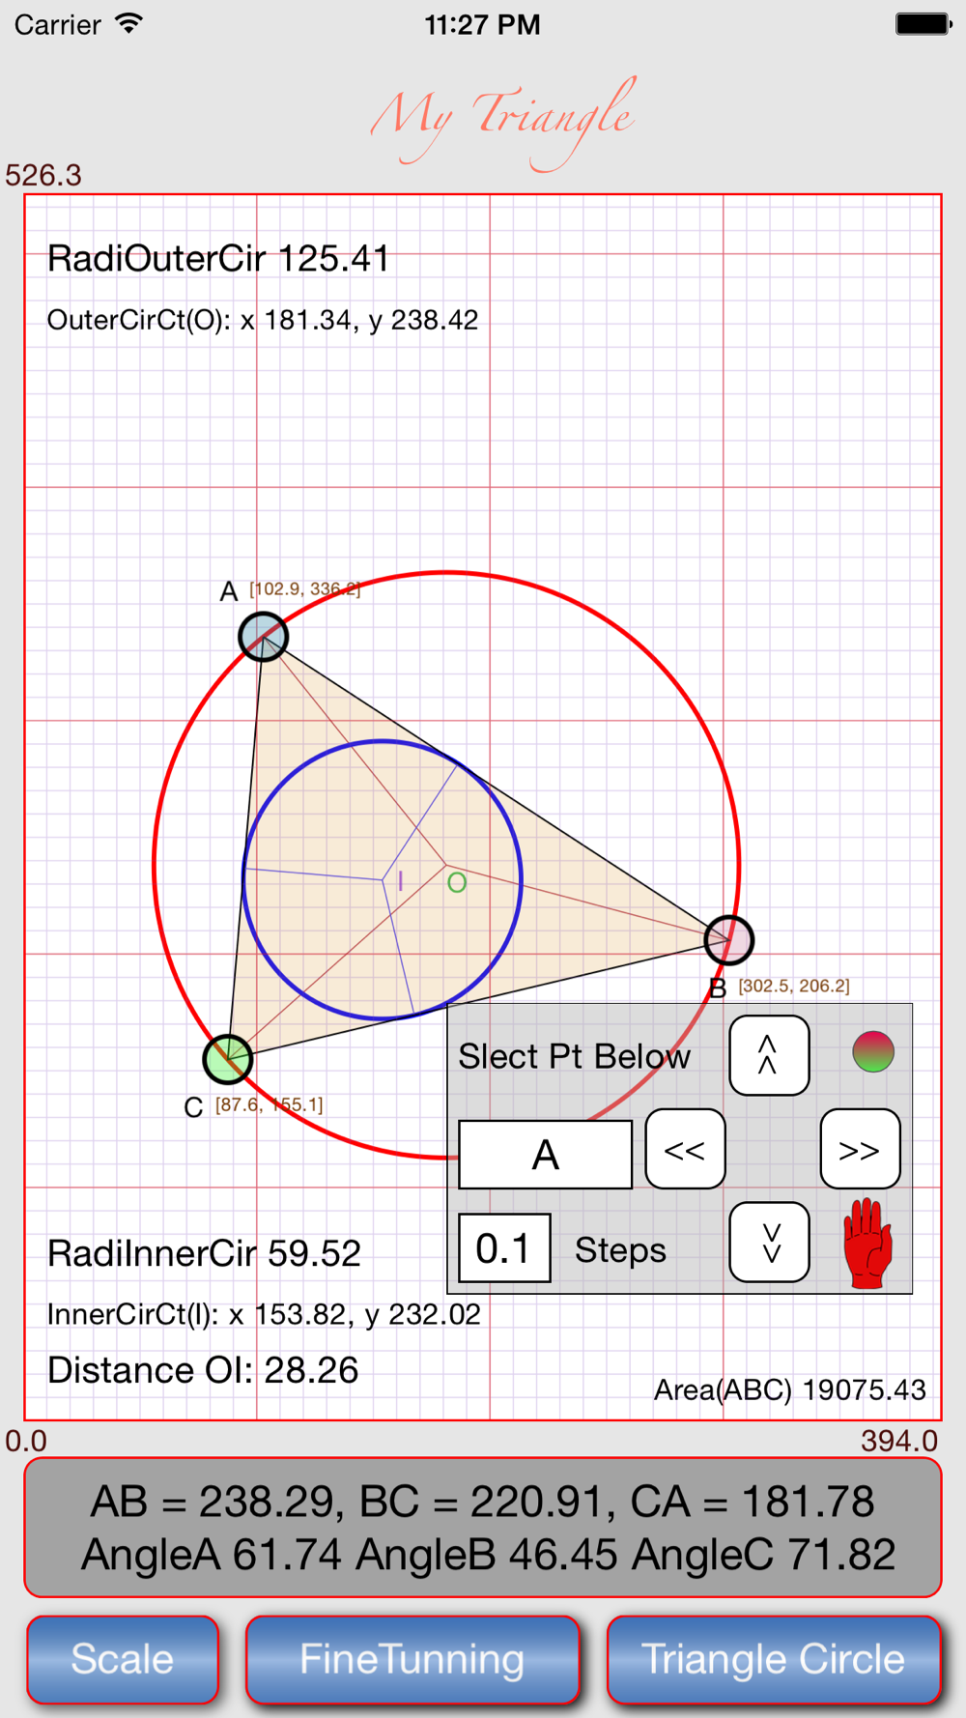Screen dimensions: 966x1718
Task: Tap the battery icon in status bar
Action: 923,24
